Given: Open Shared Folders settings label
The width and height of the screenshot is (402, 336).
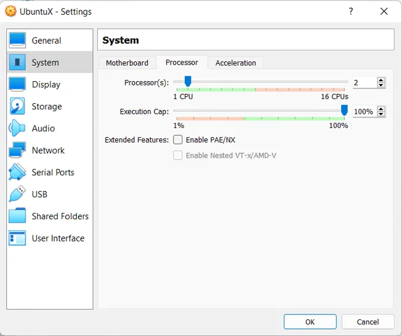Looking at the screenshot, I should tap(60, 216).
